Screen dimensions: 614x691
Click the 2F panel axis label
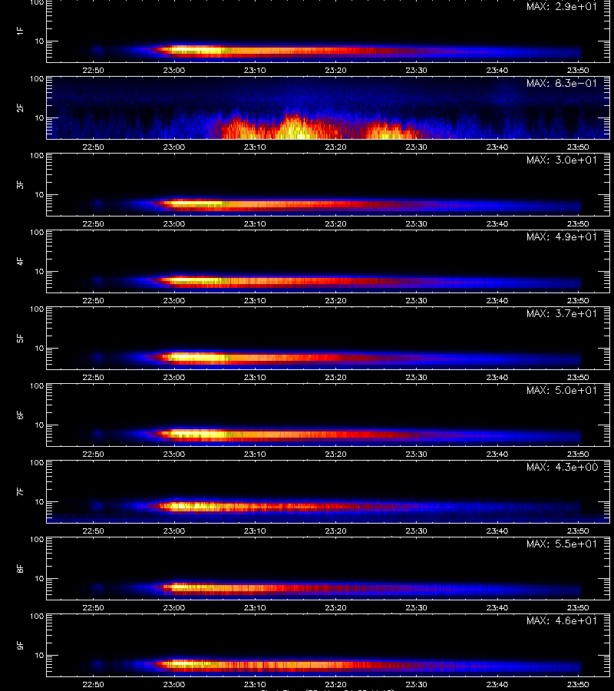(20, 108)
